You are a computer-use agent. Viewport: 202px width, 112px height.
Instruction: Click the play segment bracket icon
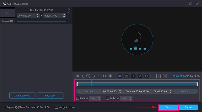[x=158, y=76]
